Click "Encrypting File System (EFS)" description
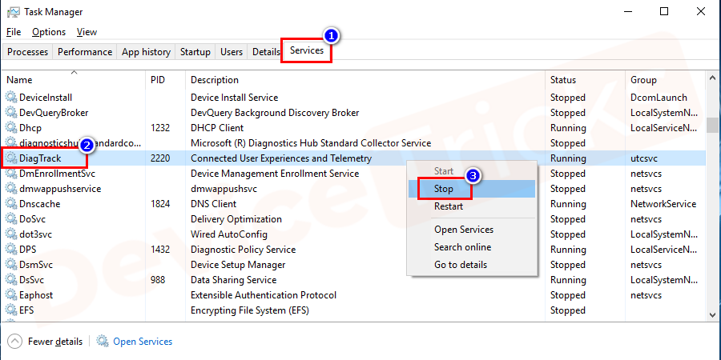This screenshot has width=721, height=360. (x=249, y=310)
